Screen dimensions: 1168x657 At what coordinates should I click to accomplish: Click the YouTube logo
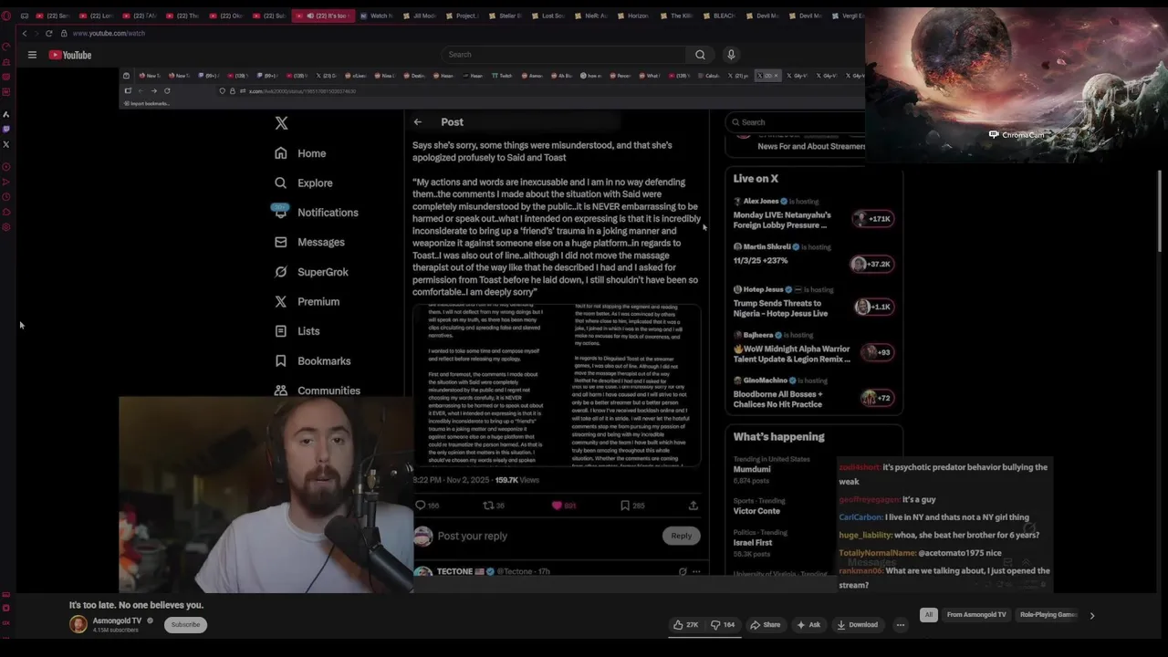70,55
